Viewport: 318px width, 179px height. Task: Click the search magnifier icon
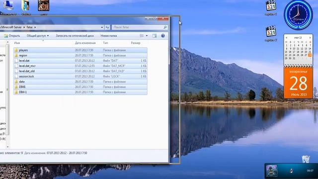pyautogui.click(x=165, y=27)
